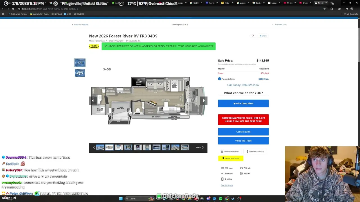This screenshot has height=202, width=360.
Task: Select third thumbnail in filmstrip
Action: (x=119, y=148)
